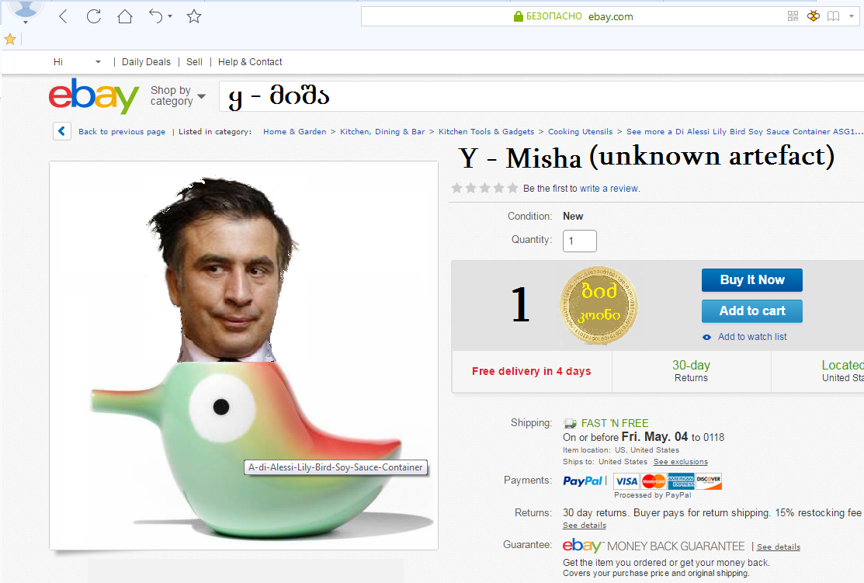This screenshot has height=583, width=864.
Task: Open Help & Contact menu item
Action: 250,62
